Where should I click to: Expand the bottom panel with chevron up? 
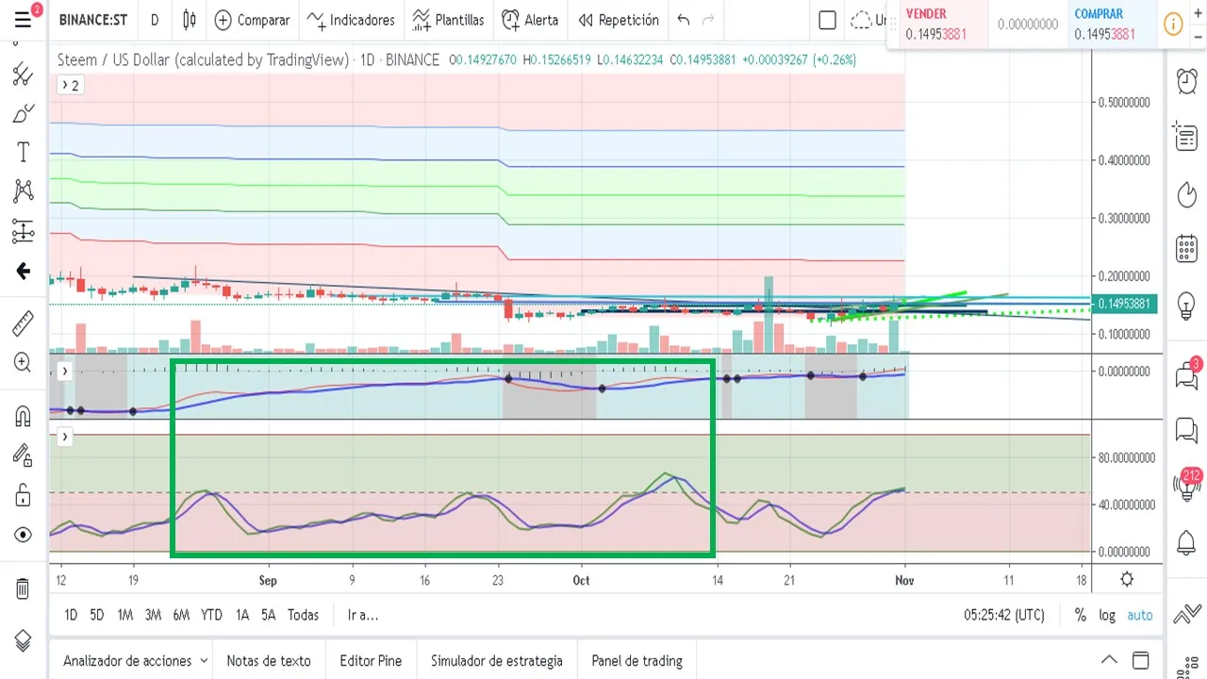1109,660
